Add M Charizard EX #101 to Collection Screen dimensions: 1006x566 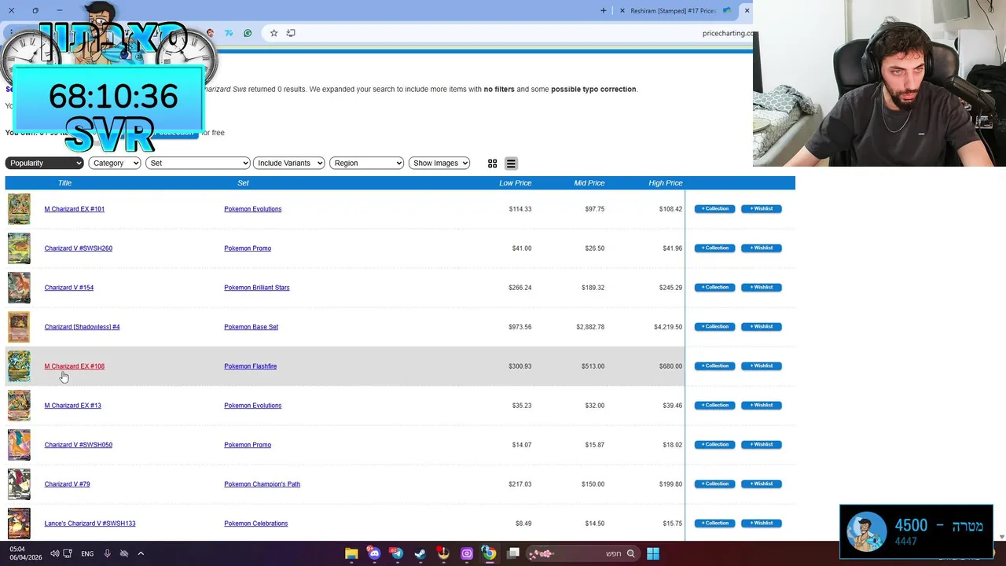coord(714,209)
